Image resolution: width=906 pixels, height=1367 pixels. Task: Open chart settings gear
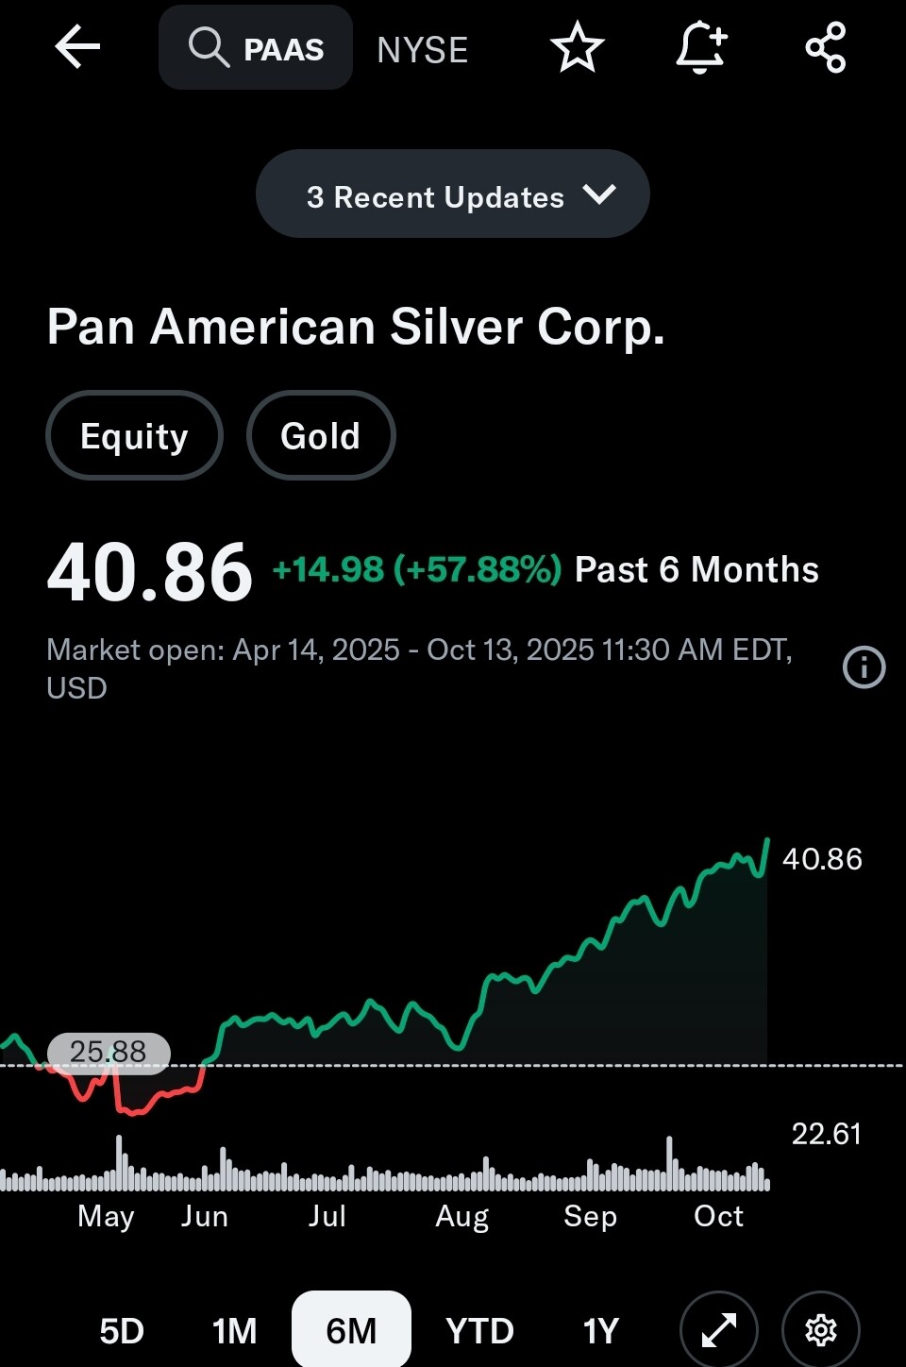(820, 1330)
